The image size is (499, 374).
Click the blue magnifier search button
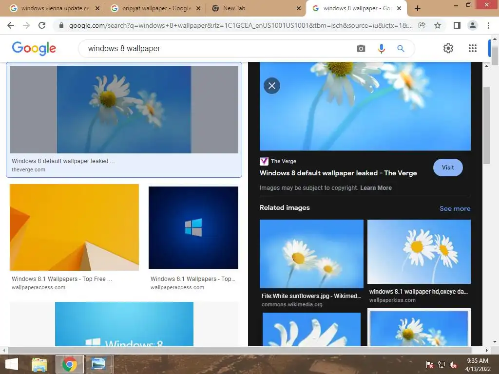click(401, 48)
